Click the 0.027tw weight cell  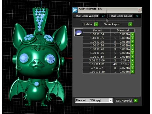125,68
